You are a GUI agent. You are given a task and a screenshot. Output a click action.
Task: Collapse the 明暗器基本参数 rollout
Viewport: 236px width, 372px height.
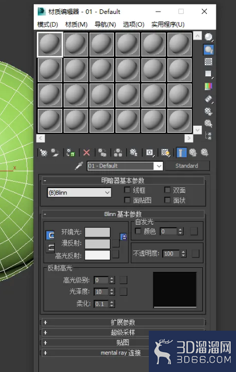coord(123,181)
